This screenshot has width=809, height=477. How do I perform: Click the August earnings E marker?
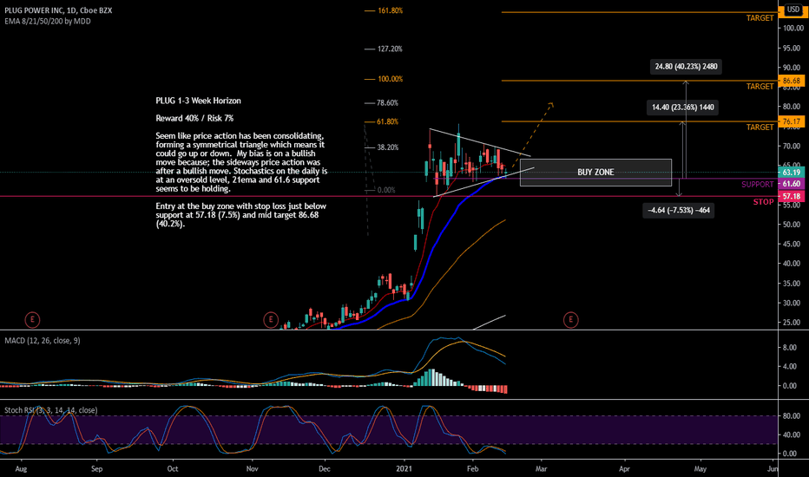pos(32,320)
